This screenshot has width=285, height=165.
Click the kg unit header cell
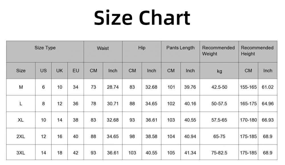click(x=219, y=71)
